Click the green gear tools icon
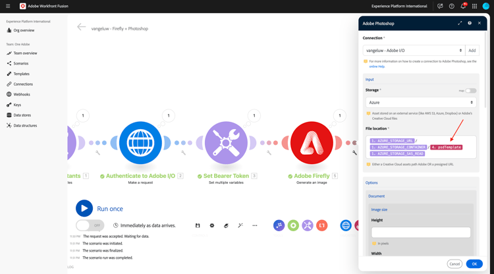Screen dimensions: 494x274 (x=293, y=225)
